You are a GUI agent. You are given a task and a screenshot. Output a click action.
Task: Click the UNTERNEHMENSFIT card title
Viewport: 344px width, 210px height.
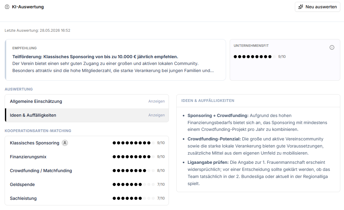tap(251, 46)
